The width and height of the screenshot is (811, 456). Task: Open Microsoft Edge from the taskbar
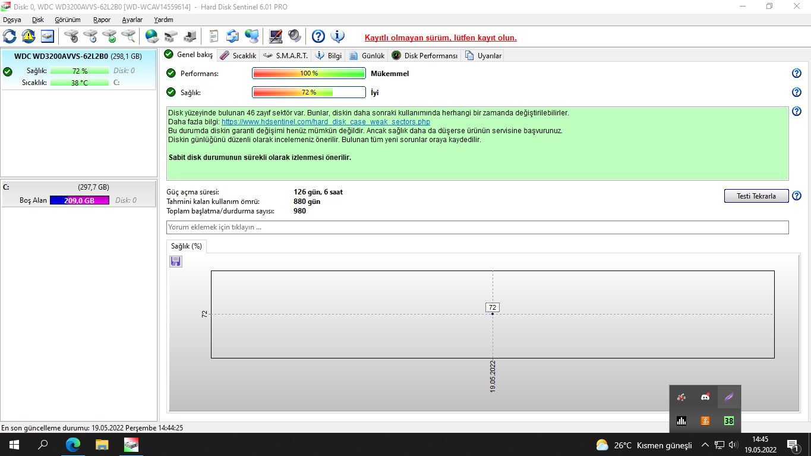(72, 445)
